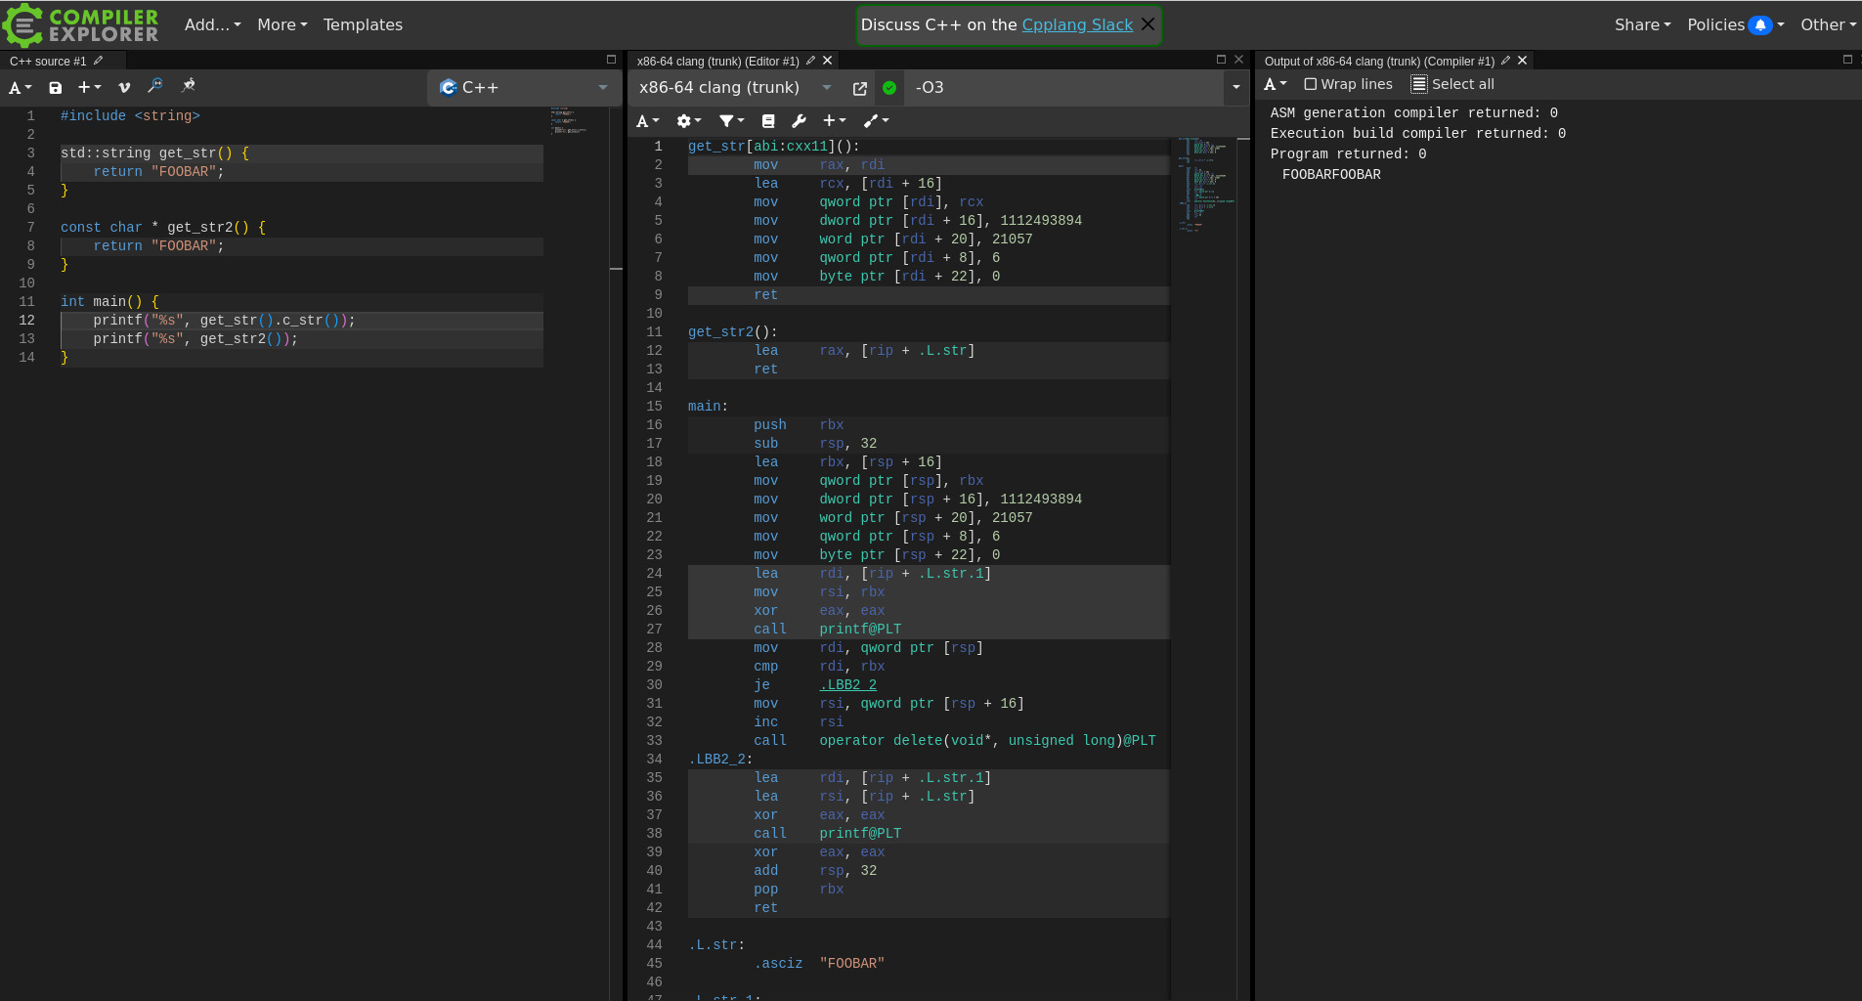Rename the Output tab with pencil icon
1862x1001 pixels.
[1505, 61]
